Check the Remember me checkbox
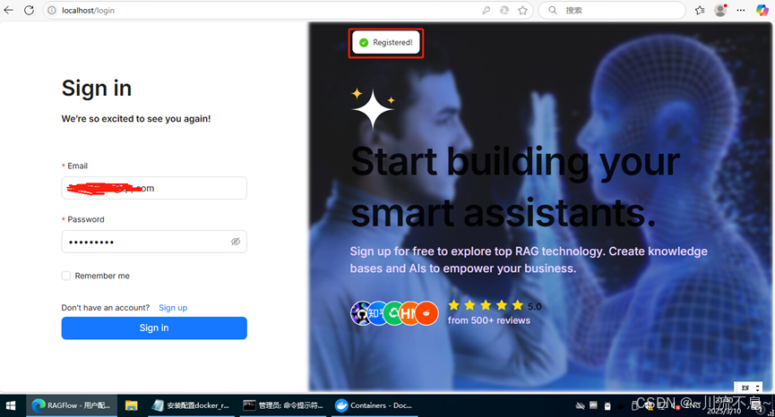Screen dimensions: 775x417 click(65, 276)
